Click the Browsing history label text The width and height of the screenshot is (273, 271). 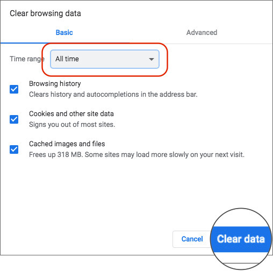coord(55,84)
